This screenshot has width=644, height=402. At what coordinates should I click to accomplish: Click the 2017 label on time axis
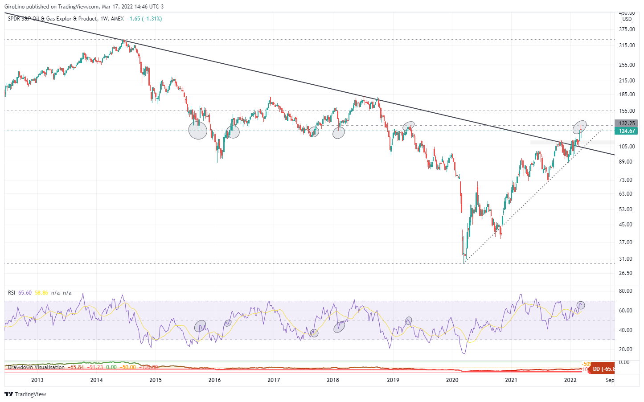[274, 380]
